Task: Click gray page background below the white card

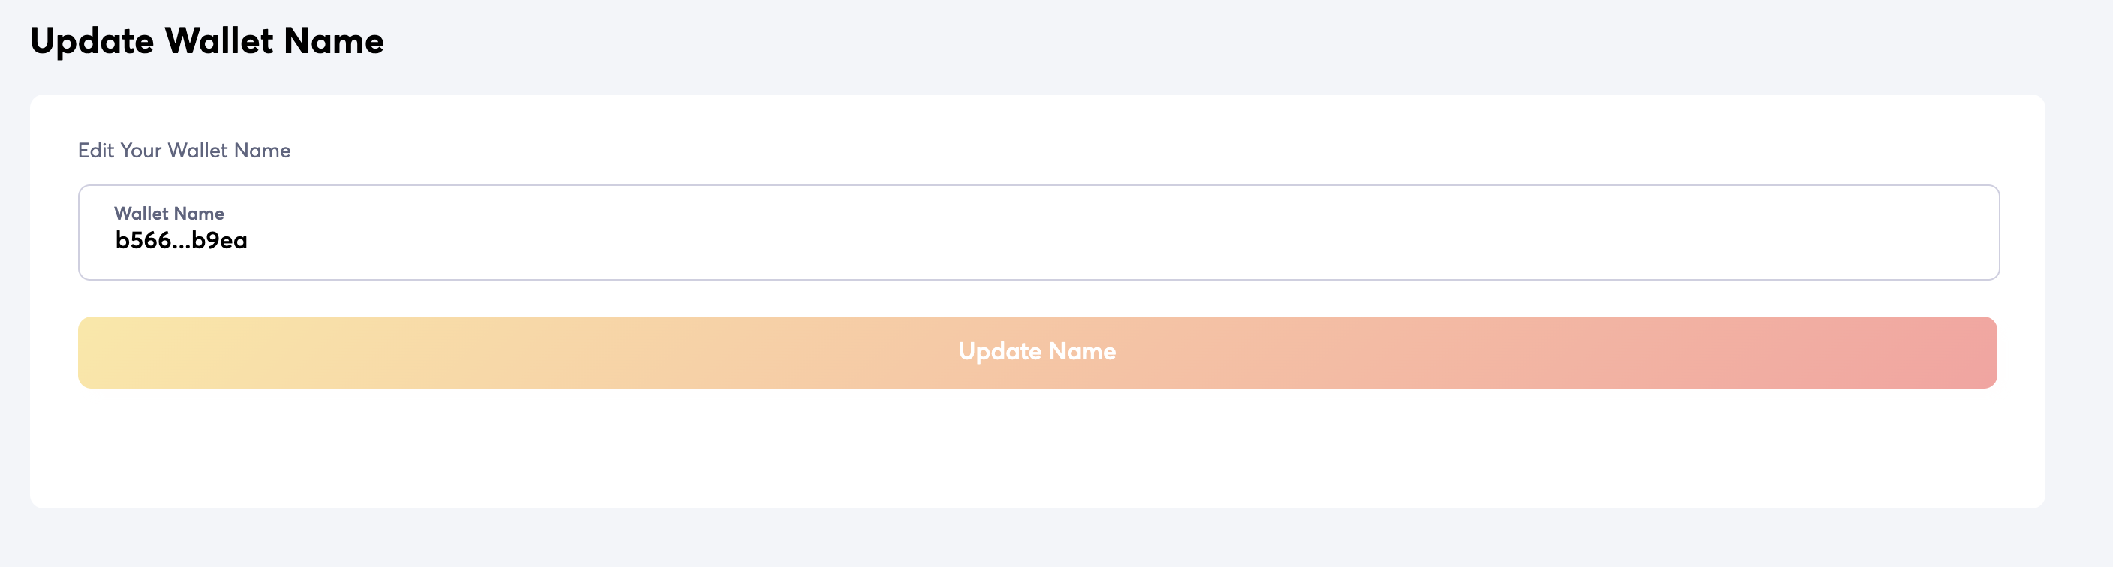Action: coord(1037,539)
